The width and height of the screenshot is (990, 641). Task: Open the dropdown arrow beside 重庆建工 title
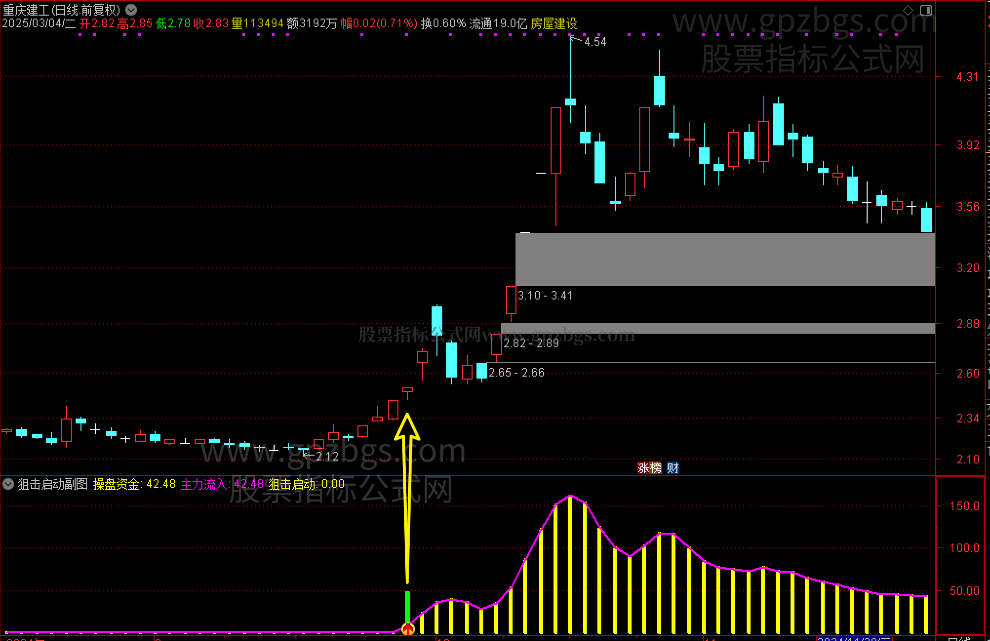(131, 9)
